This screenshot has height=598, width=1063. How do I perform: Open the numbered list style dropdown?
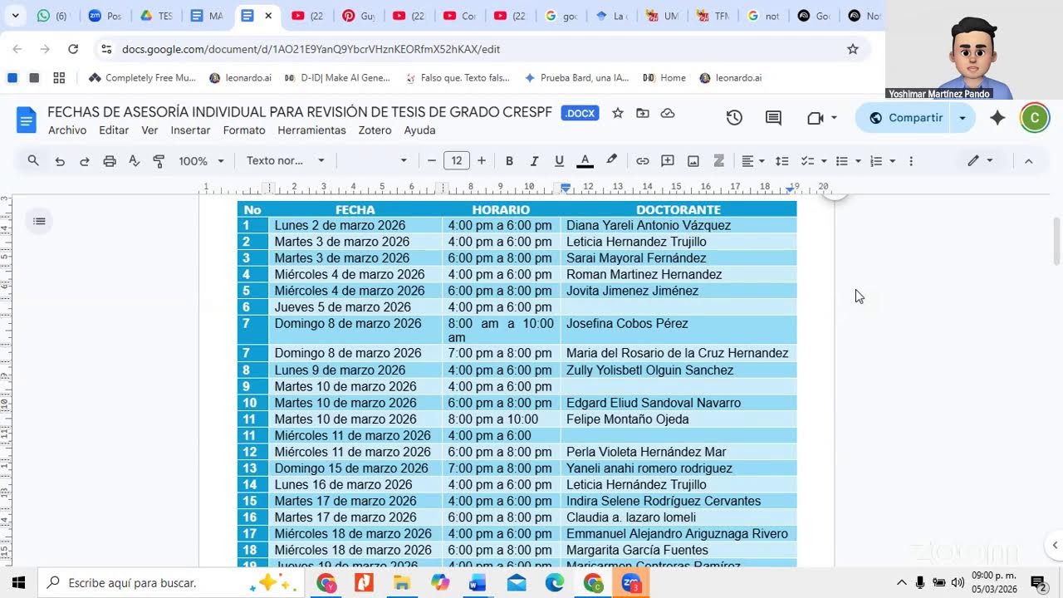(x=892, y=161)
